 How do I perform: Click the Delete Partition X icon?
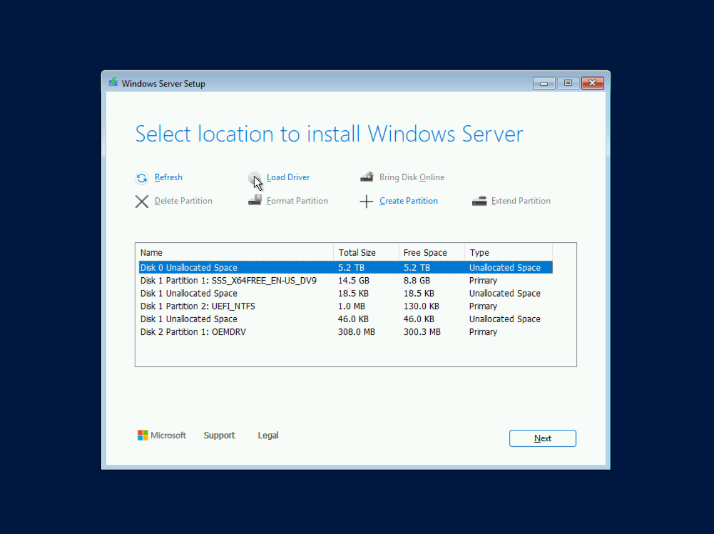click(142, 201)
